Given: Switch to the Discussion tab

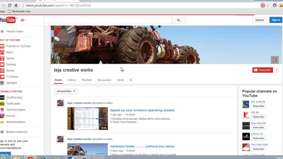Looking at the screenshot, I should [x=104, y=80].
